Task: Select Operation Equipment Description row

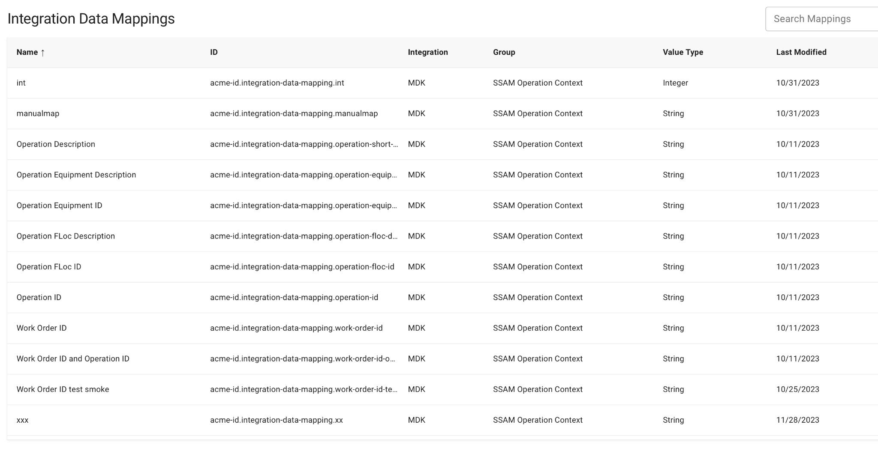Action: [x=442, y=175]
